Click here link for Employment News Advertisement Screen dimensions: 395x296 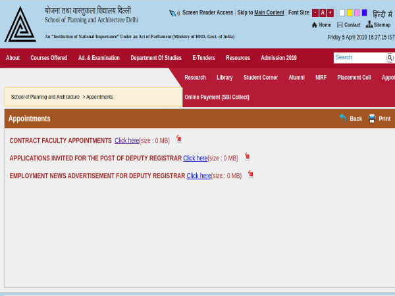(199, 176)
